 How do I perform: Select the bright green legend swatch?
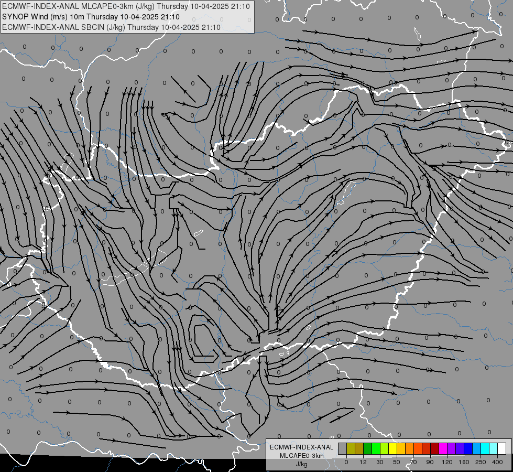[x=376, y=449]
